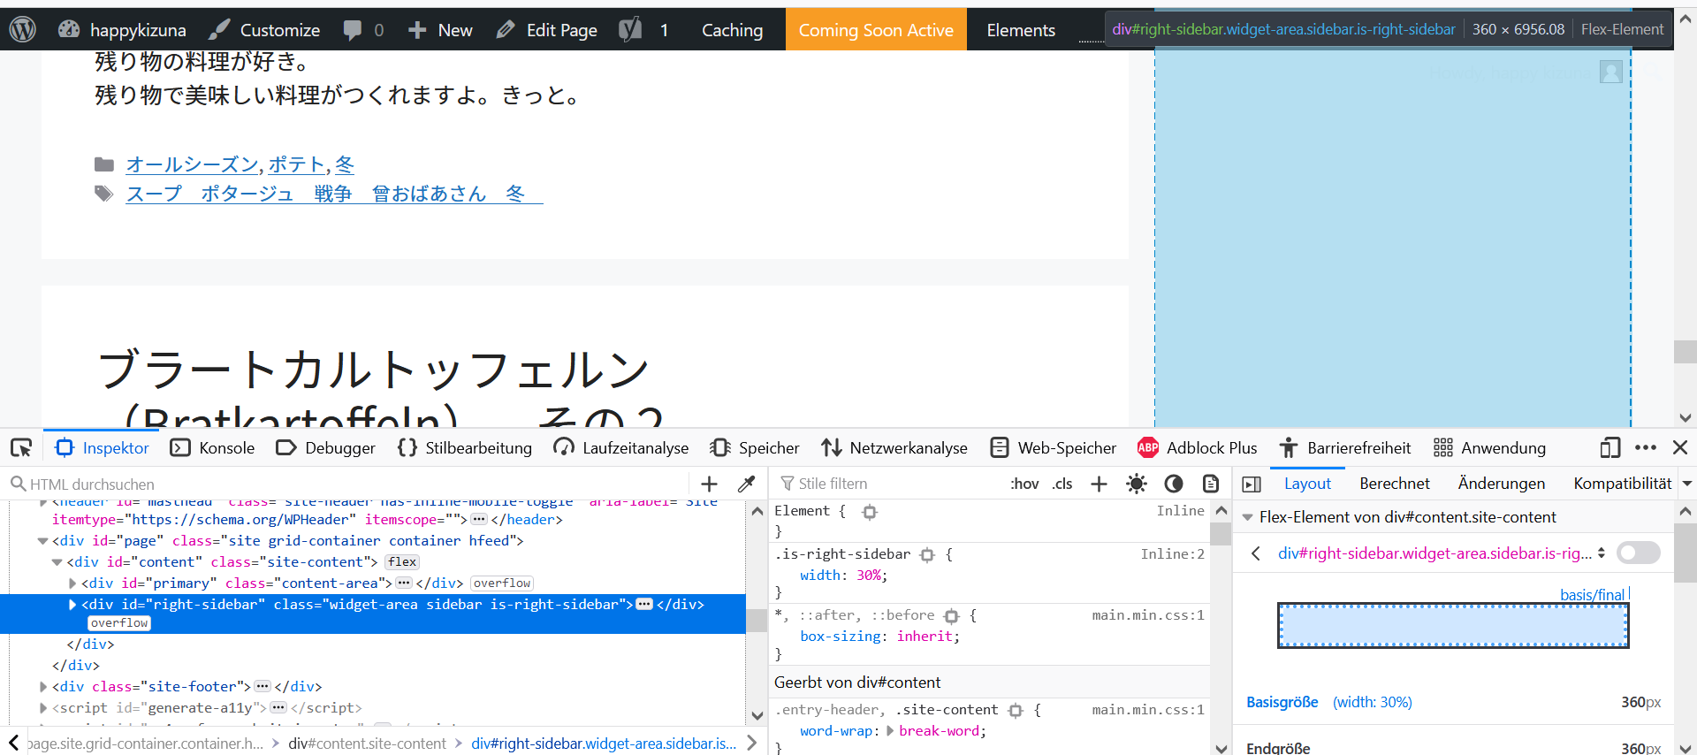Toggle dark color scheme simulation moon icon

pyautogui.click(x=1174, y=484)
